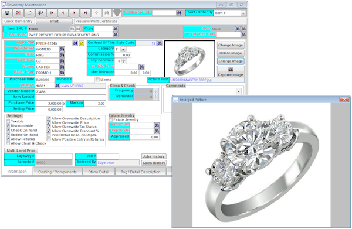Click the red X delete toolbar icon
The image size is (352, 229).
point(18,13)
